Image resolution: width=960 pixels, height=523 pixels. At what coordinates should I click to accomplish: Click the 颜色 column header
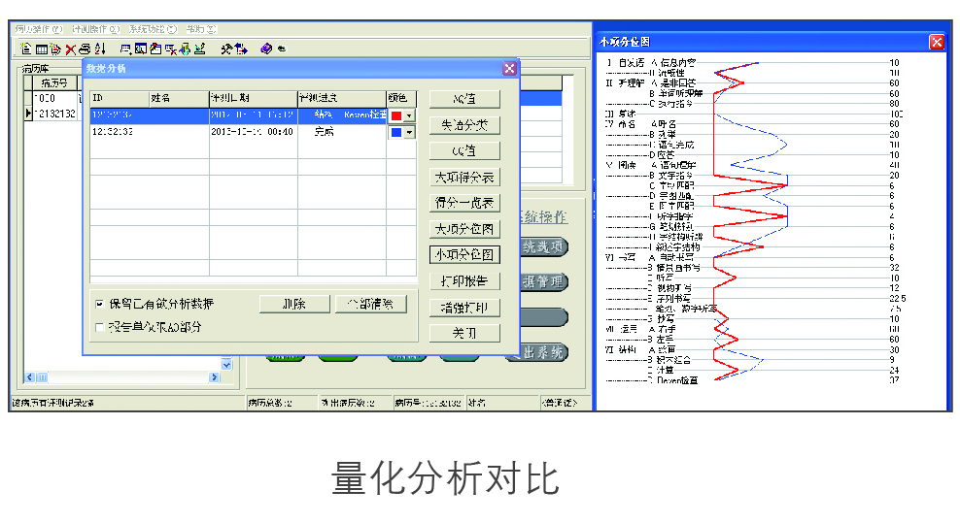(401, 98)
